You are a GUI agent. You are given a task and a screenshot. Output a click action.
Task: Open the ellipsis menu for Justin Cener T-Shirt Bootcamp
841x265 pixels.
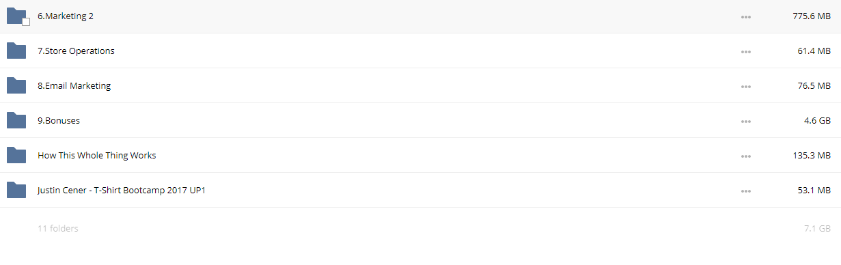[x=746, y=191]
